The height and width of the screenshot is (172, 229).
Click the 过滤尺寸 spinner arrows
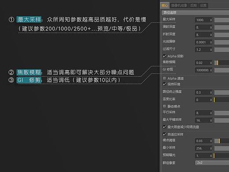(211, 50)
